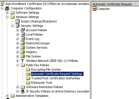Viewport: 139px width, 99px height.
Task: Sort by Automatic Certificate Request column header
Action: pyautogui.click(x=115, y=4)
